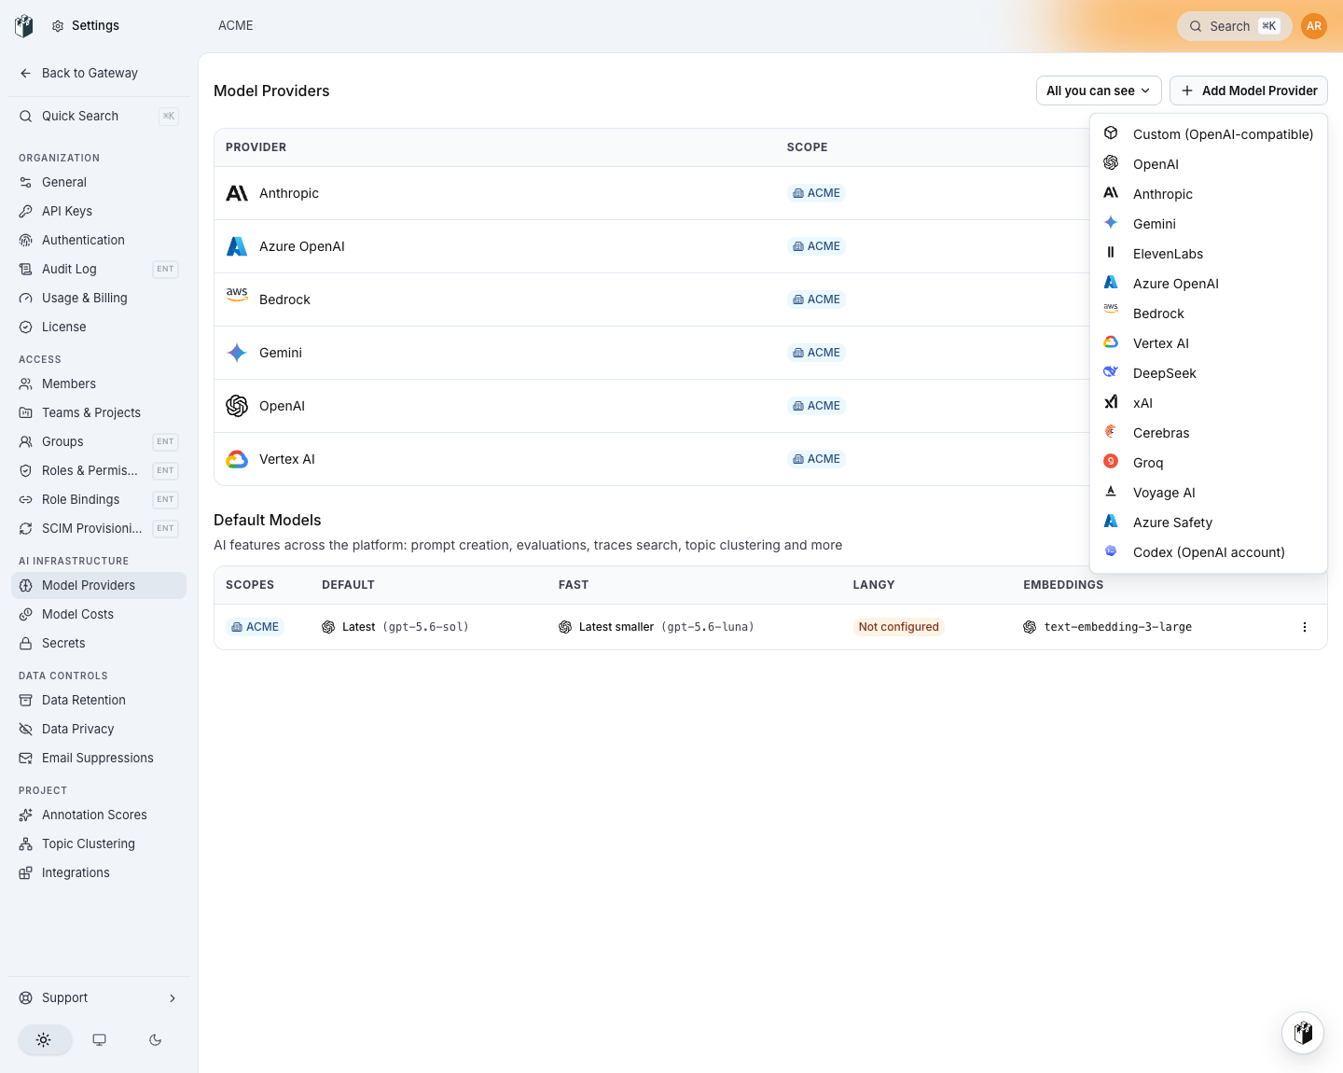Click the AR user avatar

(x=1314, y=26)
